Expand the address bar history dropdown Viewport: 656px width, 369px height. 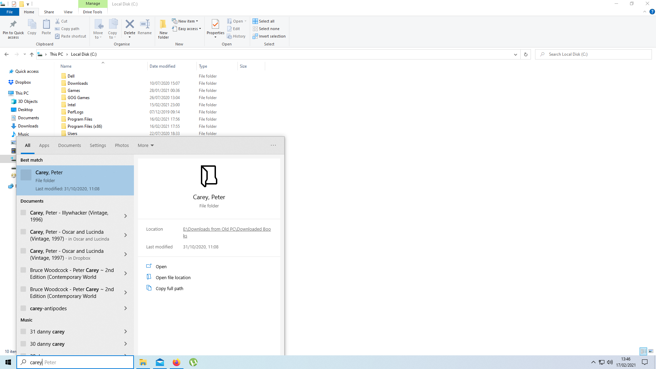pos(516,54)
